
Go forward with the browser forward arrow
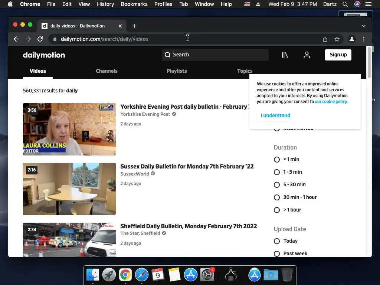click(x=28, y=39)
